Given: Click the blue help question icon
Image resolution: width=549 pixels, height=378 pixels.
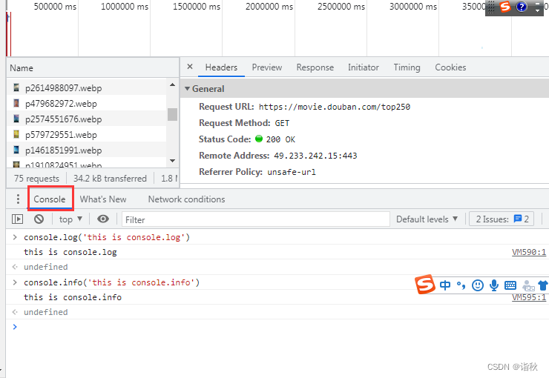Looking at the screenshot, I should pyautogui.click(x=522, y=6).
